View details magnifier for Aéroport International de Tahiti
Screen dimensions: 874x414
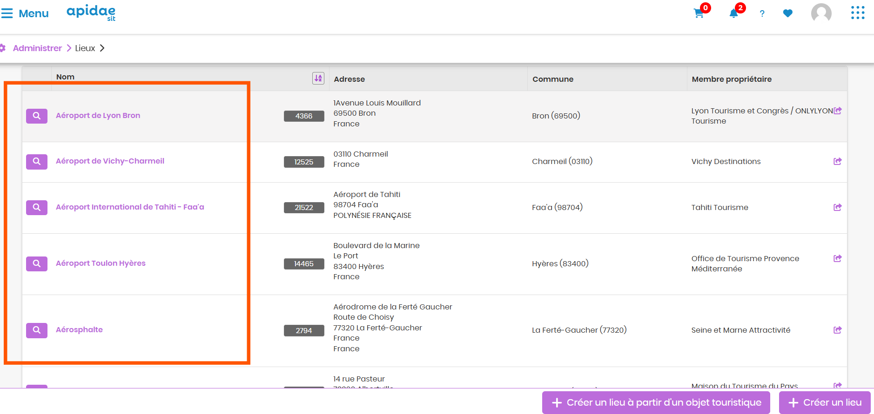pos(37,207)
